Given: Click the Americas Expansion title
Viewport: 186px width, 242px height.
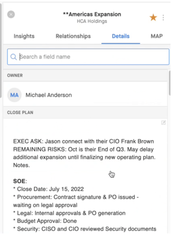Looking at the screenshot, I should pyautogui.click(x=92, y=14).
